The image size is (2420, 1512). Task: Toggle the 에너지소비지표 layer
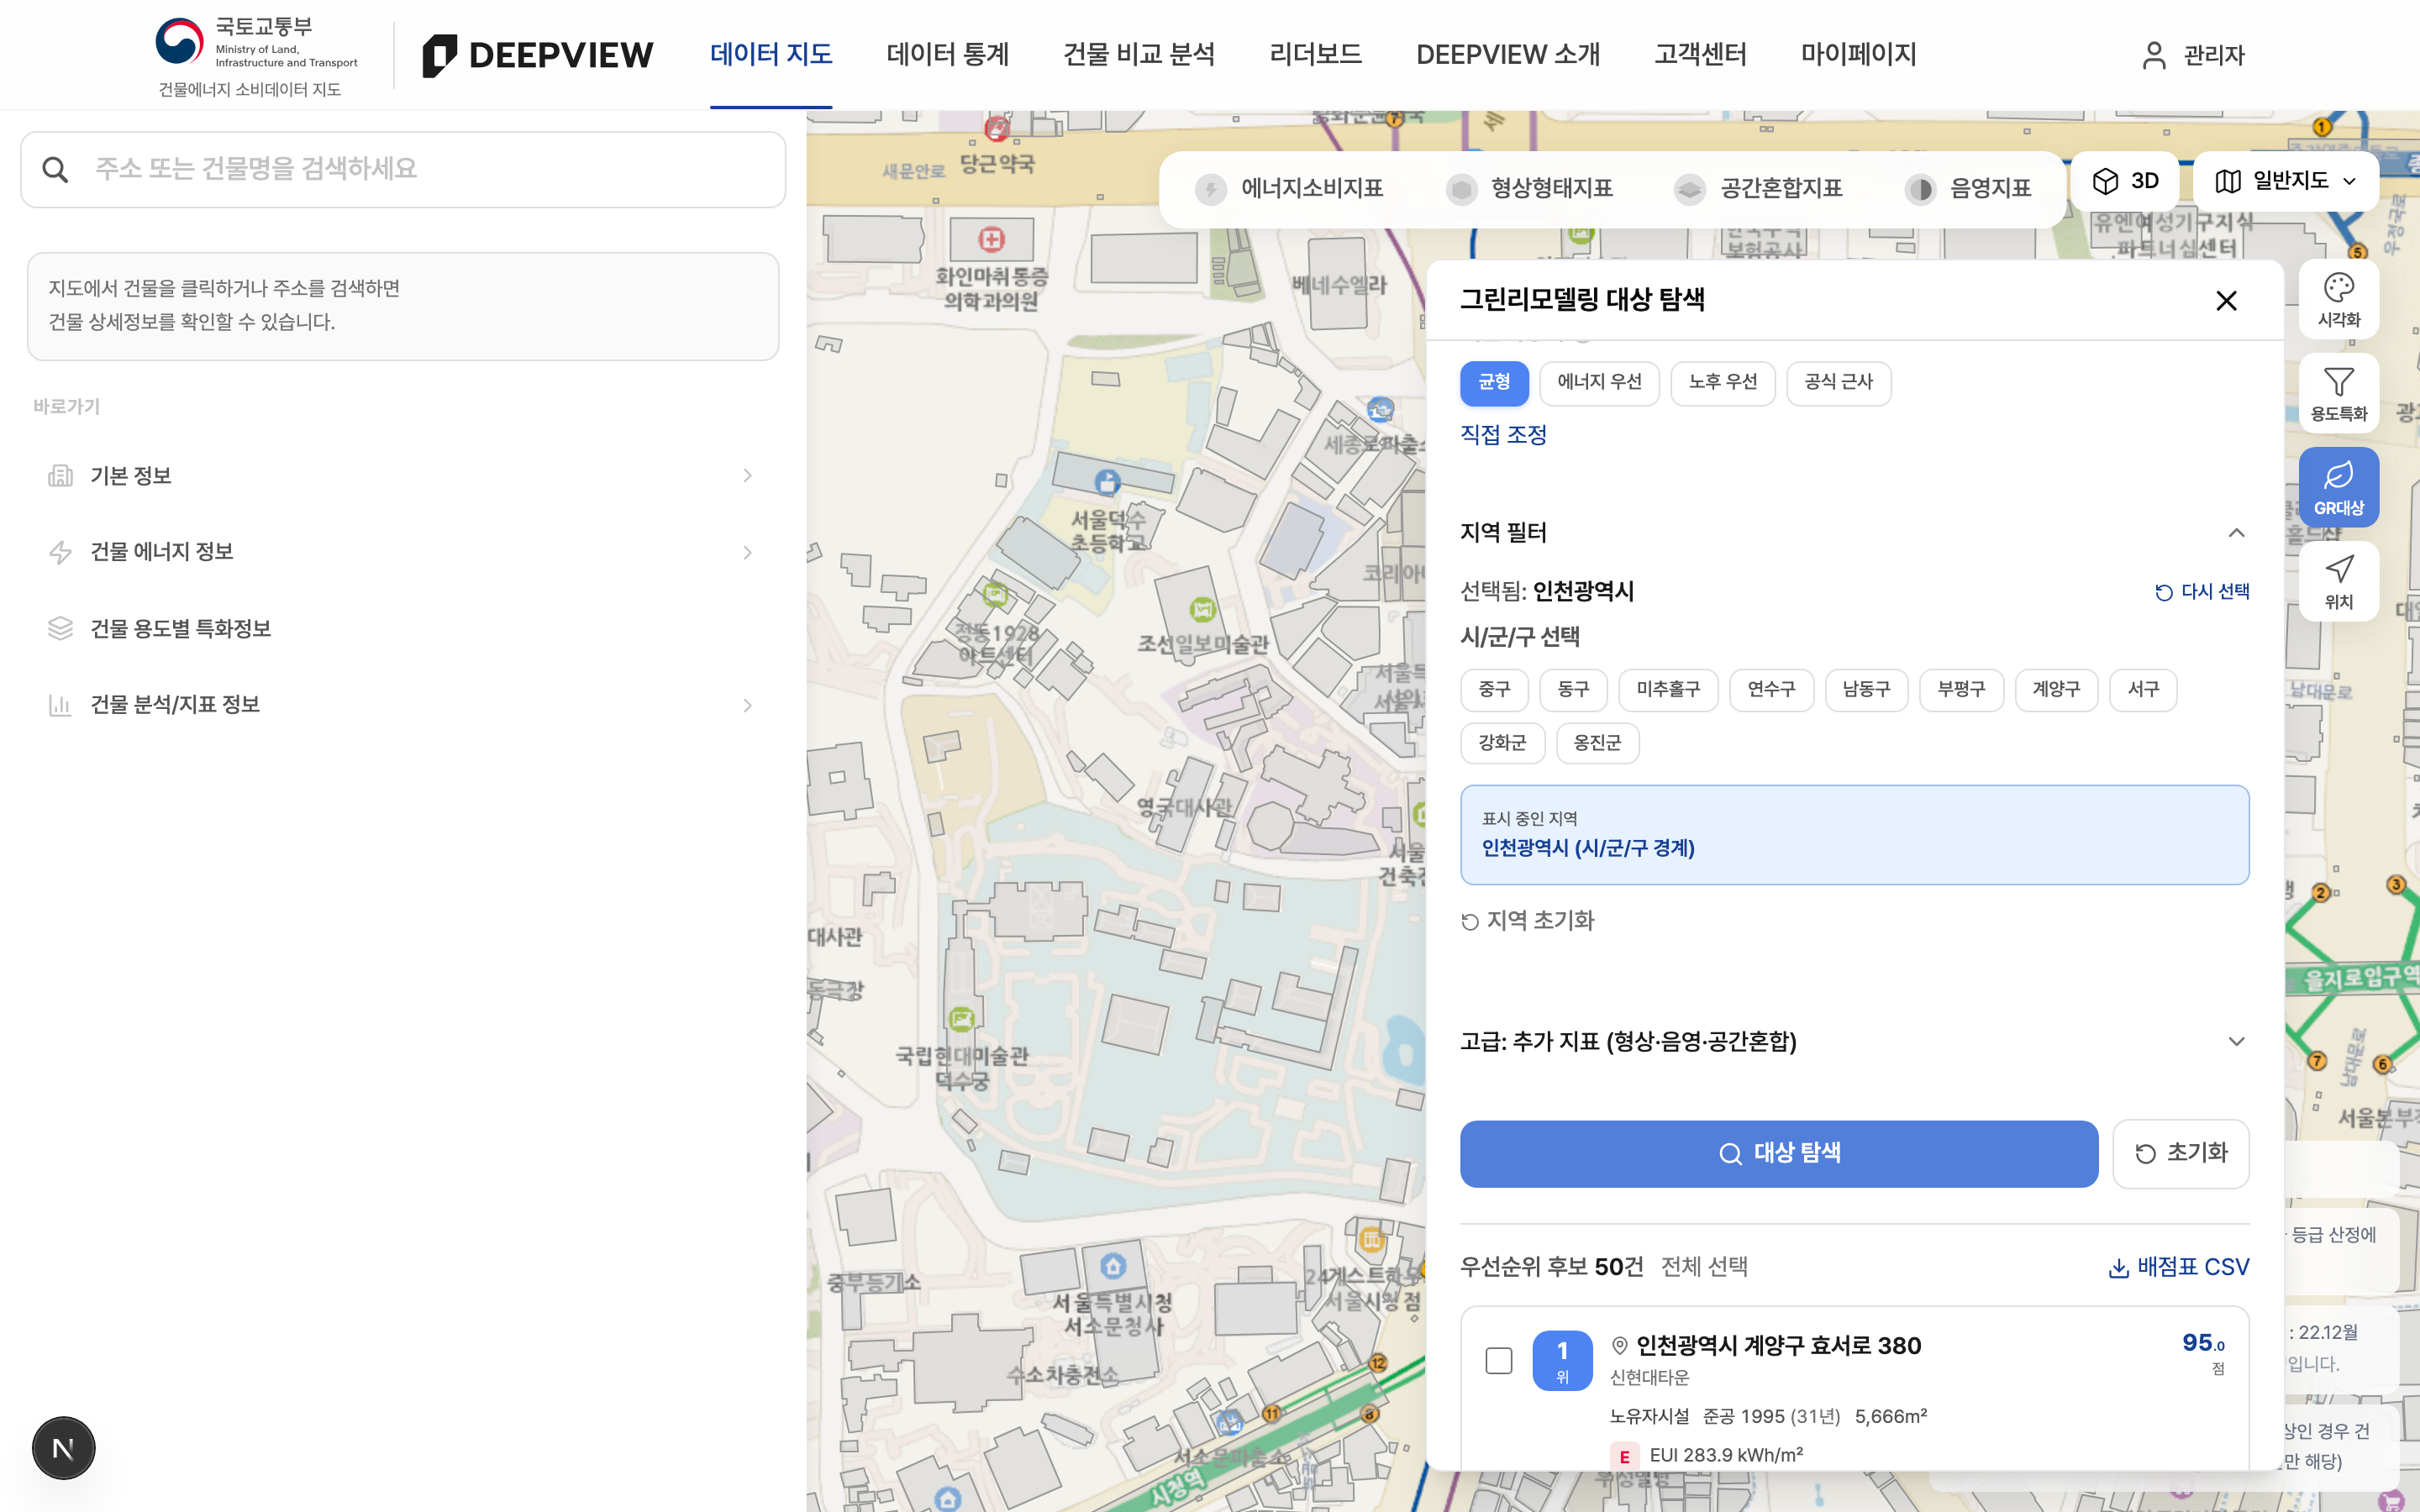[x=1289, y=189]
